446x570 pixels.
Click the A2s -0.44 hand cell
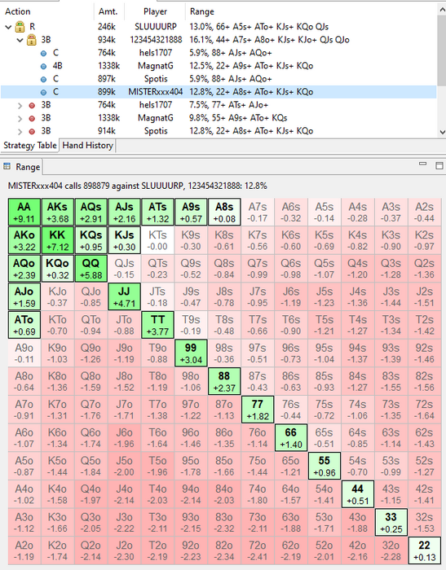(425, 212)
